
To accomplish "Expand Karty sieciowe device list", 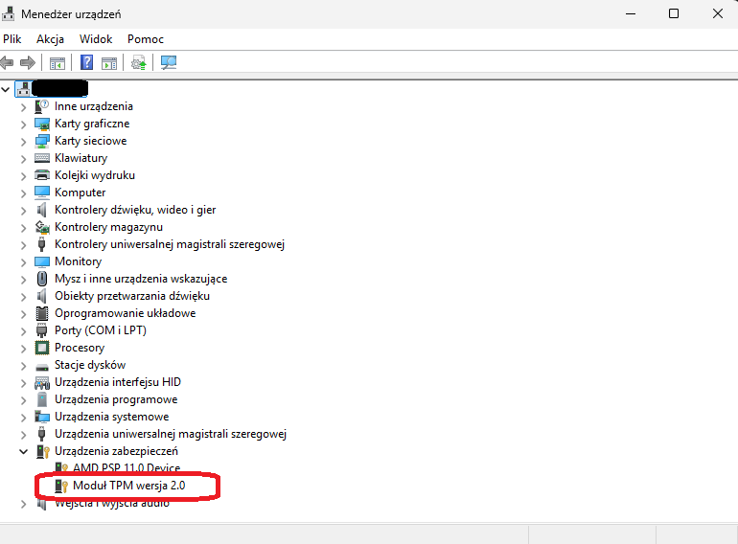I will click(x=24, y=141).
